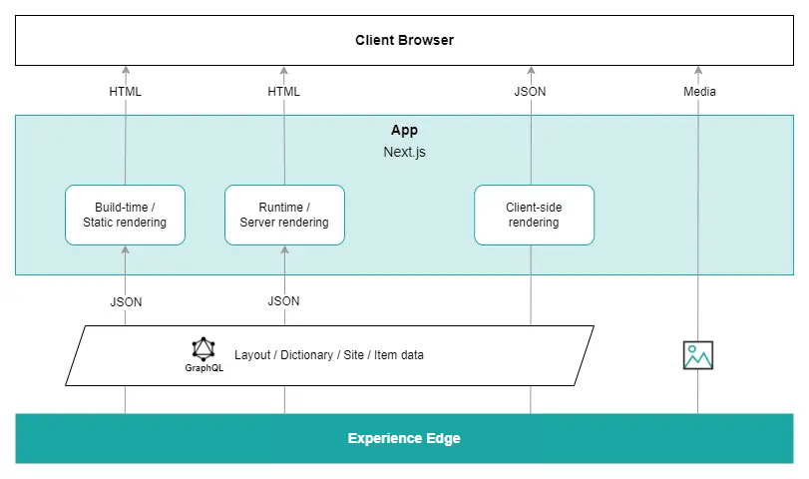Select the Build-time / Static rendering box
This screenshot has height=479, width=809.
[x=125, y=215]
